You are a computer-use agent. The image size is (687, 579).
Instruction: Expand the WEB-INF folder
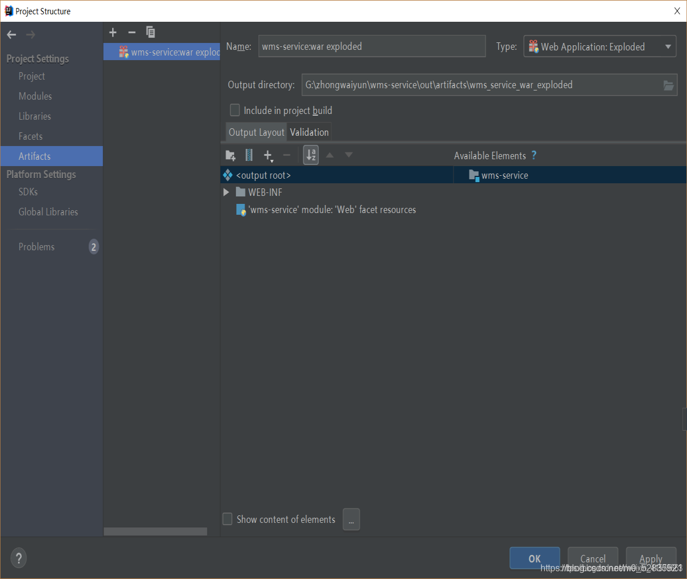click(x=226, y=192)
